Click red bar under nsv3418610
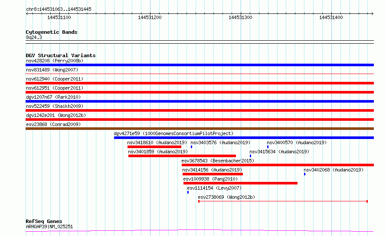Viewport: 386px width, 236px height. point(154,147)
